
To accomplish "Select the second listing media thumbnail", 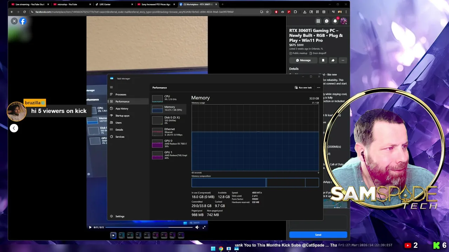I will pos(121,236).
